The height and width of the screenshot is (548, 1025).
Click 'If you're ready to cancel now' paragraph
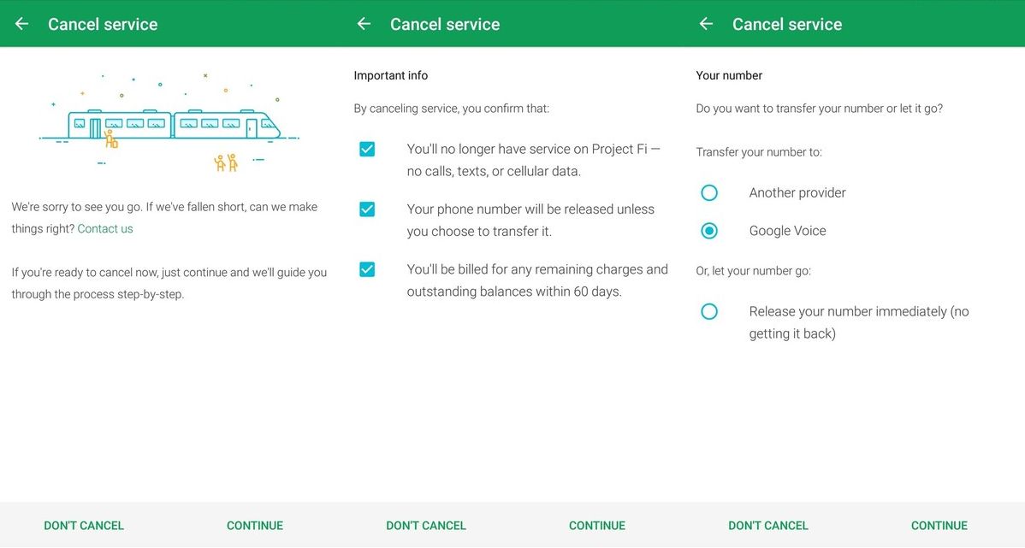pos(169,284)
